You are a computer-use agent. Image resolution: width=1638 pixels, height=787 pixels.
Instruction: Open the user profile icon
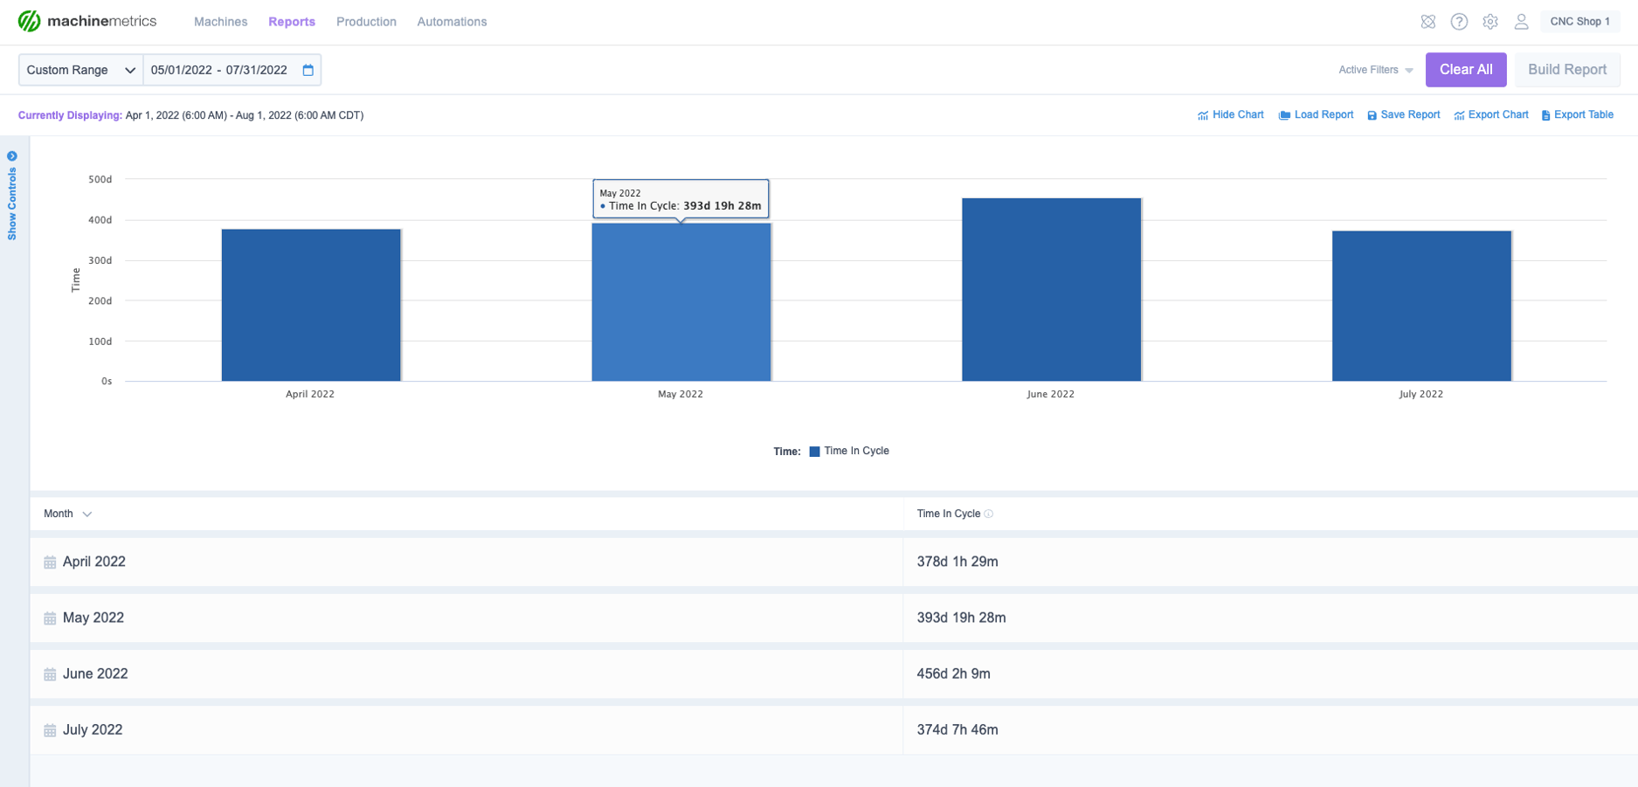(1521, 22)
